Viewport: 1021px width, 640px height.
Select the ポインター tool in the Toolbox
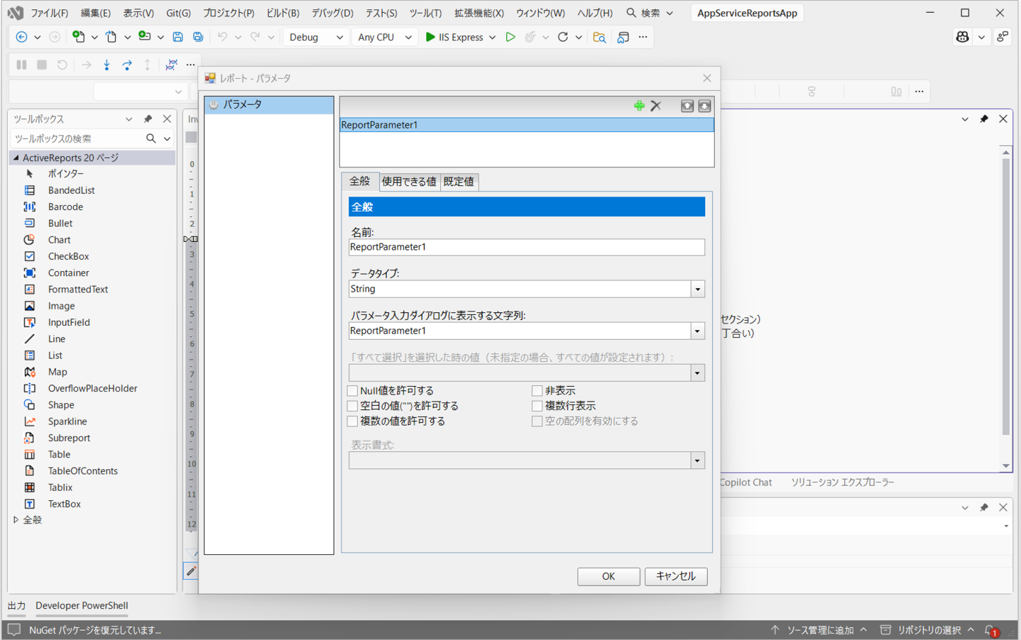[66, 174]
